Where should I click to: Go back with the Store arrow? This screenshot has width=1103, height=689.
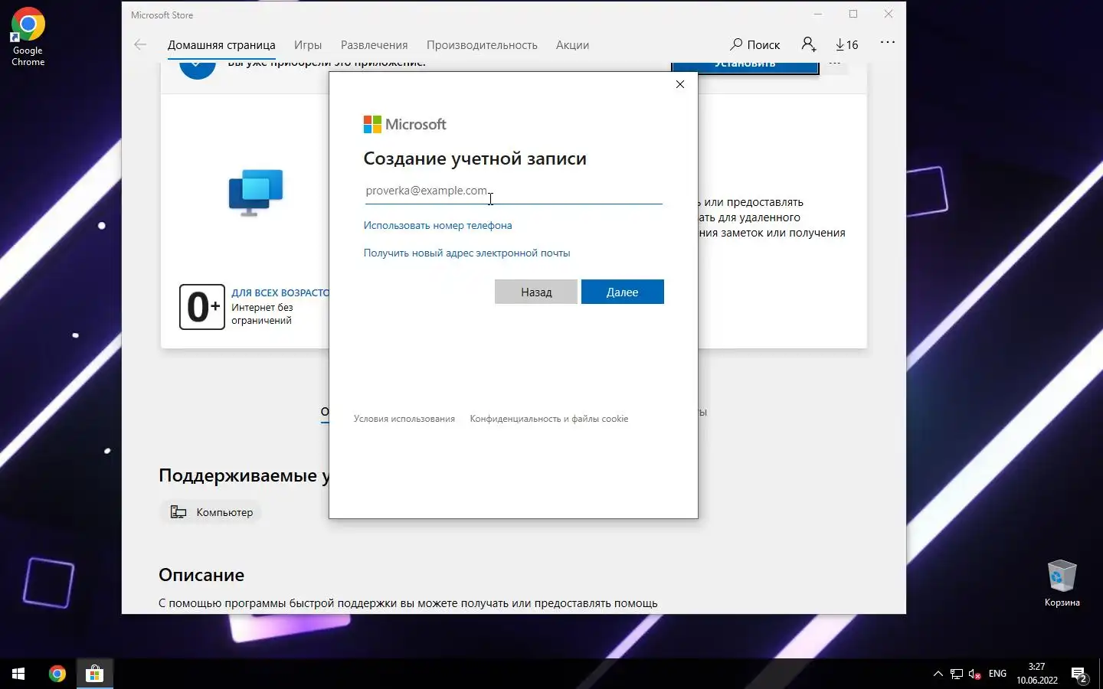140,44
